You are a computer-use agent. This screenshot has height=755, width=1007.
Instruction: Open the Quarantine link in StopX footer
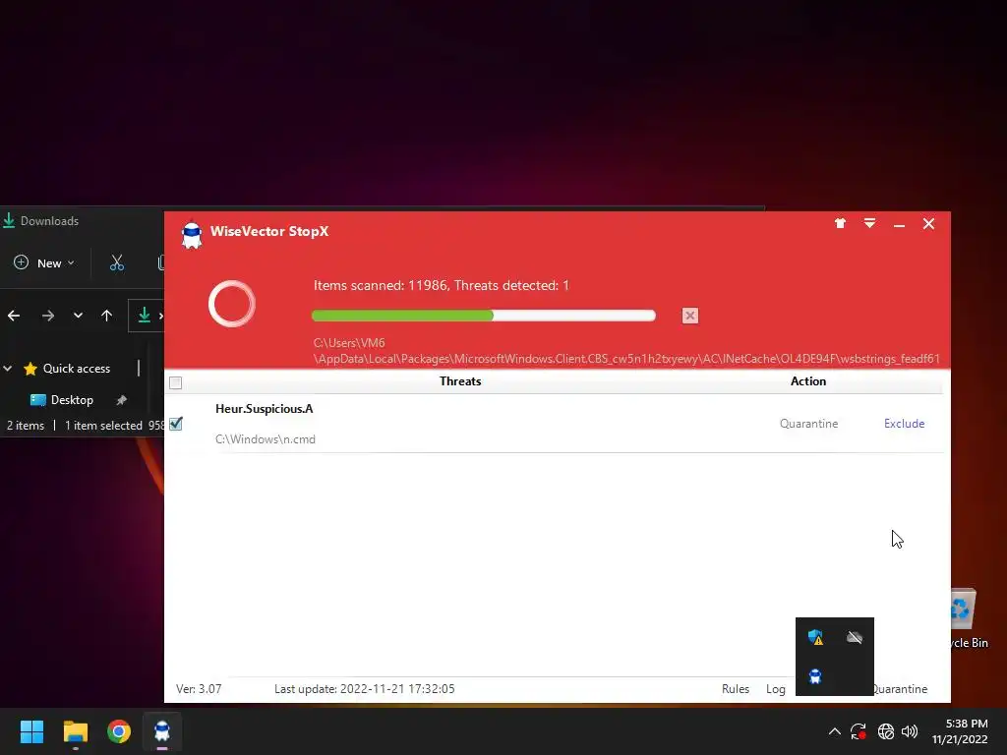[x=900, y=689]
